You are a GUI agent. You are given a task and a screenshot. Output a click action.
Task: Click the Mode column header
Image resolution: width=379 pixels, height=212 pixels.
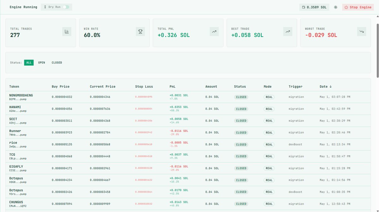tap(268, 87)
